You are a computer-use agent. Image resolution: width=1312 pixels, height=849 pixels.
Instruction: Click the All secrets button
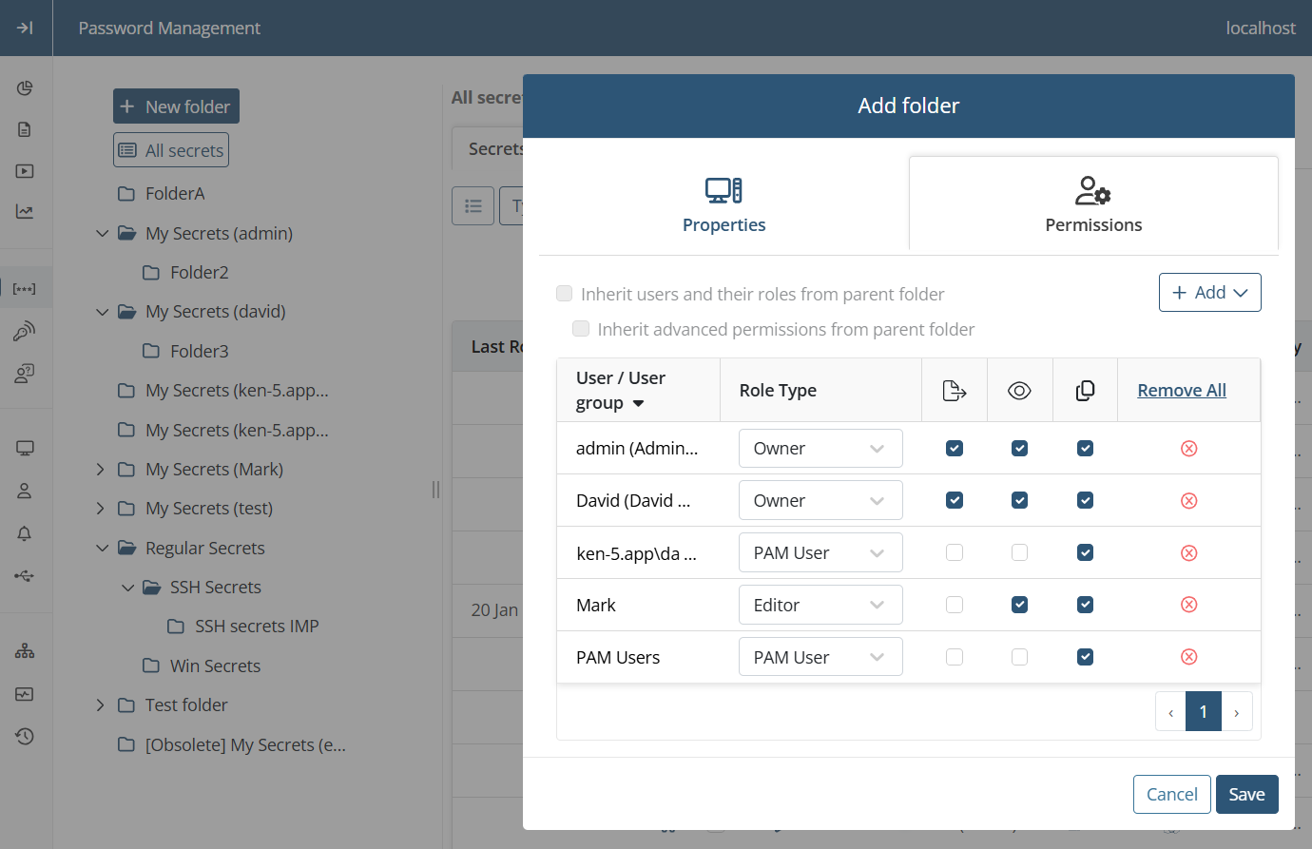tap(171, 150)
